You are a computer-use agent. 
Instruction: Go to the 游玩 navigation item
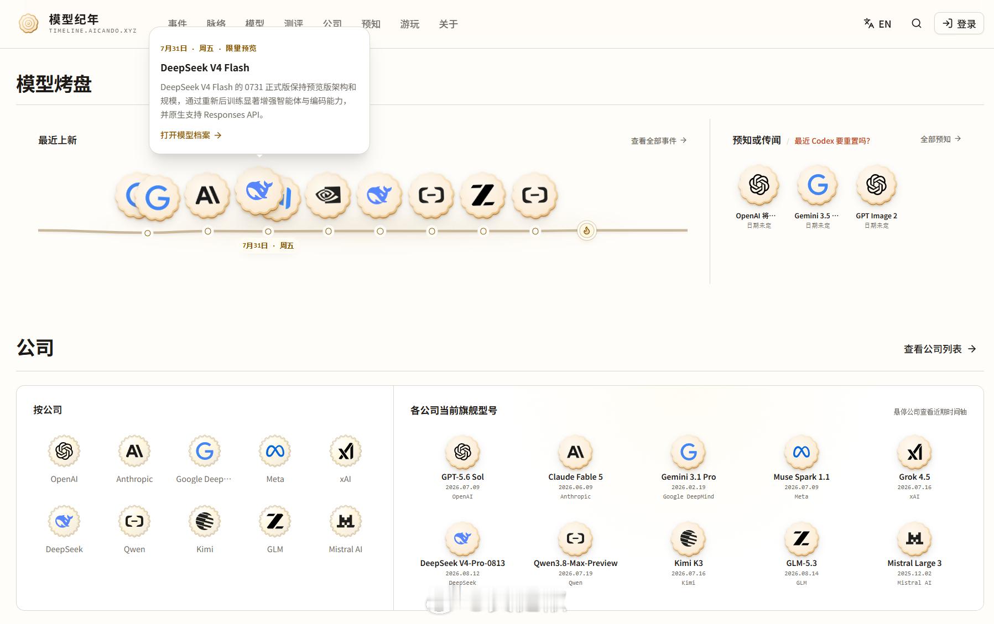(x=409, y=24)
